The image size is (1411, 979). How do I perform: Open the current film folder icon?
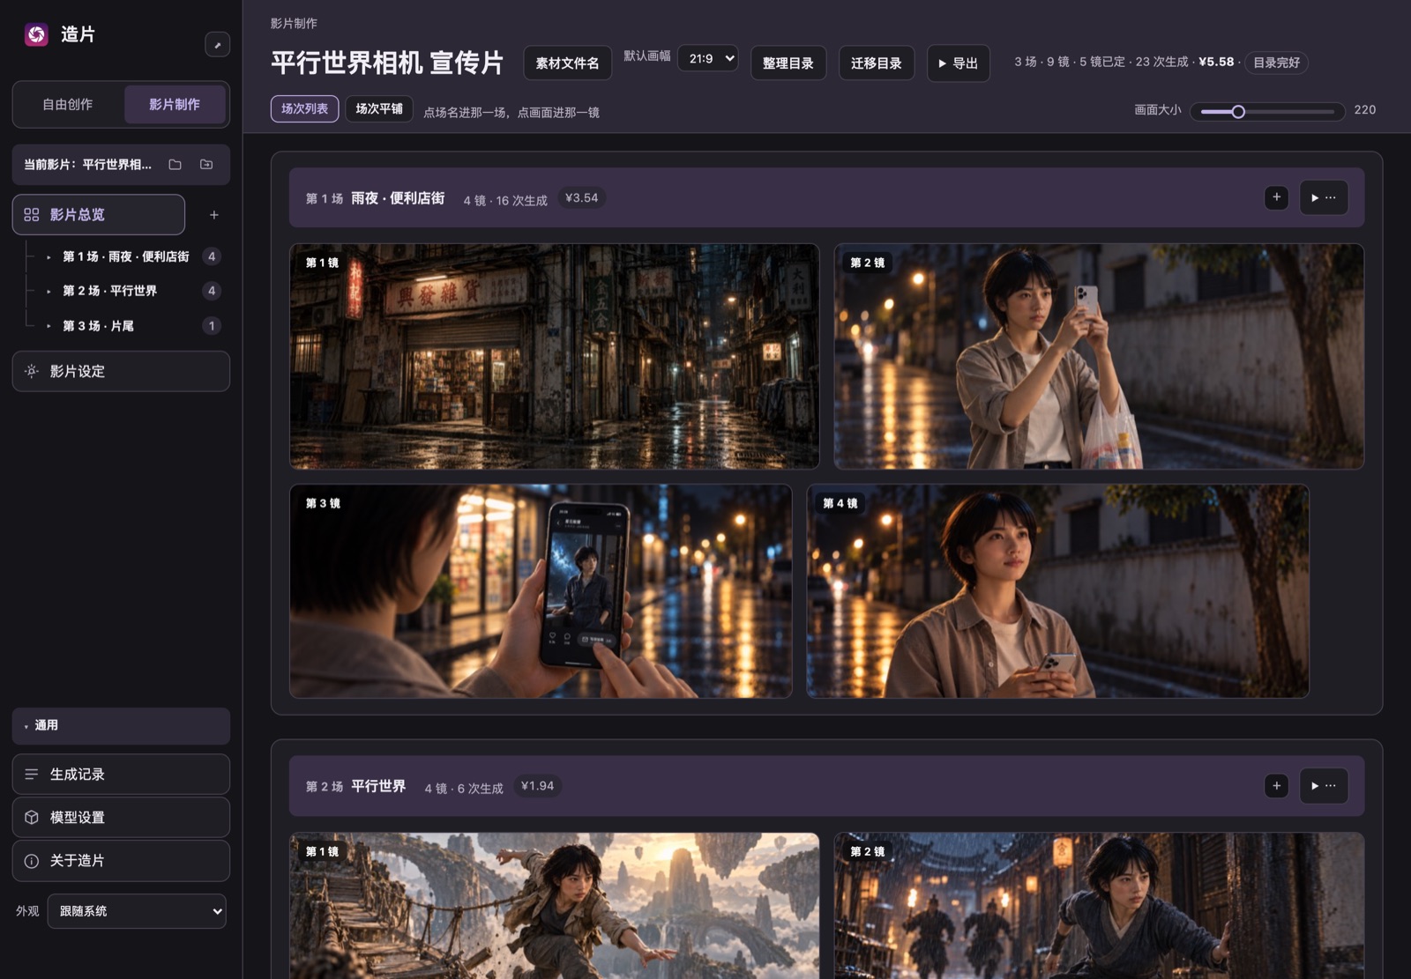(175, 165)
